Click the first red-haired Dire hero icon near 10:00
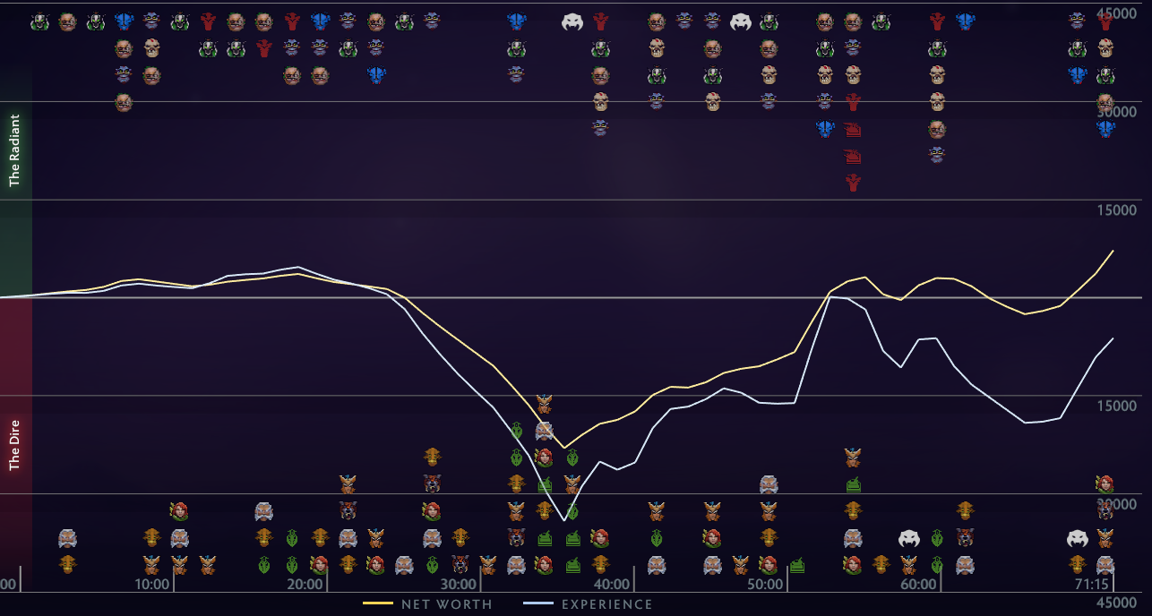This screenshot has height=616, width=1152. click(179, 511)
